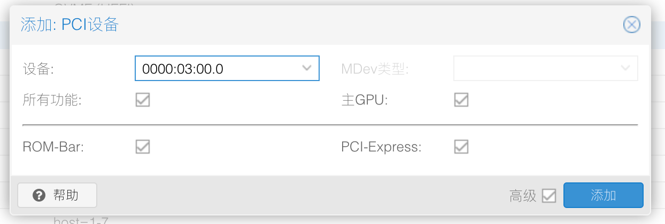This screenshot has width=665, height=224.
Task: Toggle the 所有功能 checkbox
Action: point(143,100)
